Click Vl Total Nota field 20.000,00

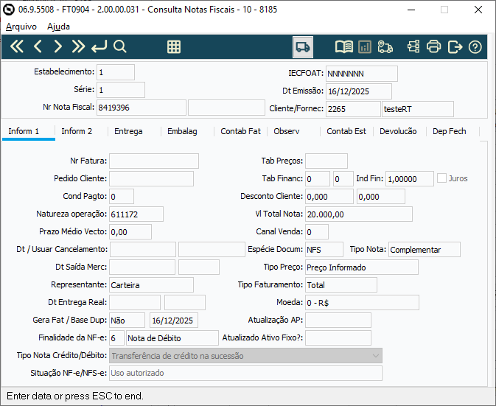click(x=359, y=214)
